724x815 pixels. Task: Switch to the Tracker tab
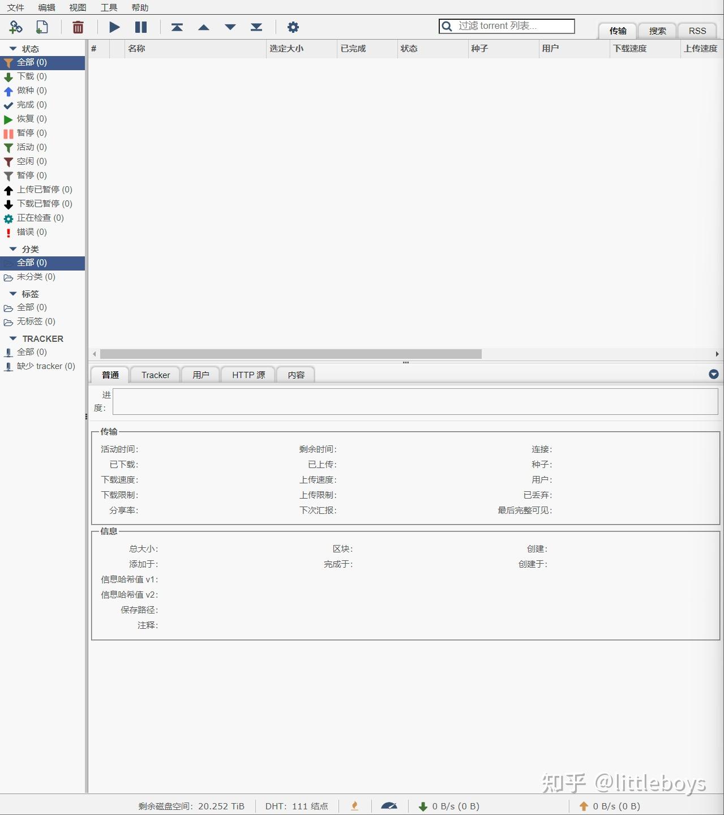(x=155, y=375)
